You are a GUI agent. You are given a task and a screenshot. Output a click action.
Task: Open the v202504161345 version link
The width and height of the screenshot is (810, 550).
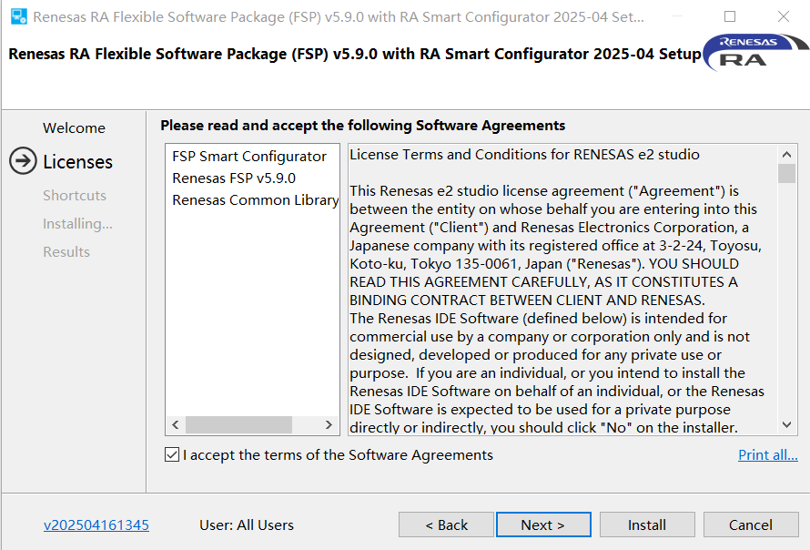(x=96, y=525)
